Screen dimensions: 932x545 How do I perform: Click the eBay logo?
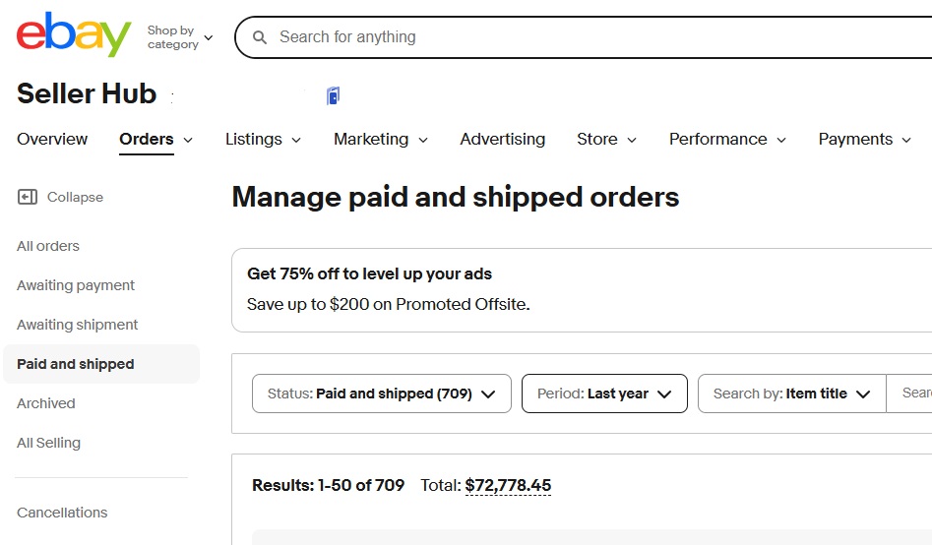coord(74,34)
